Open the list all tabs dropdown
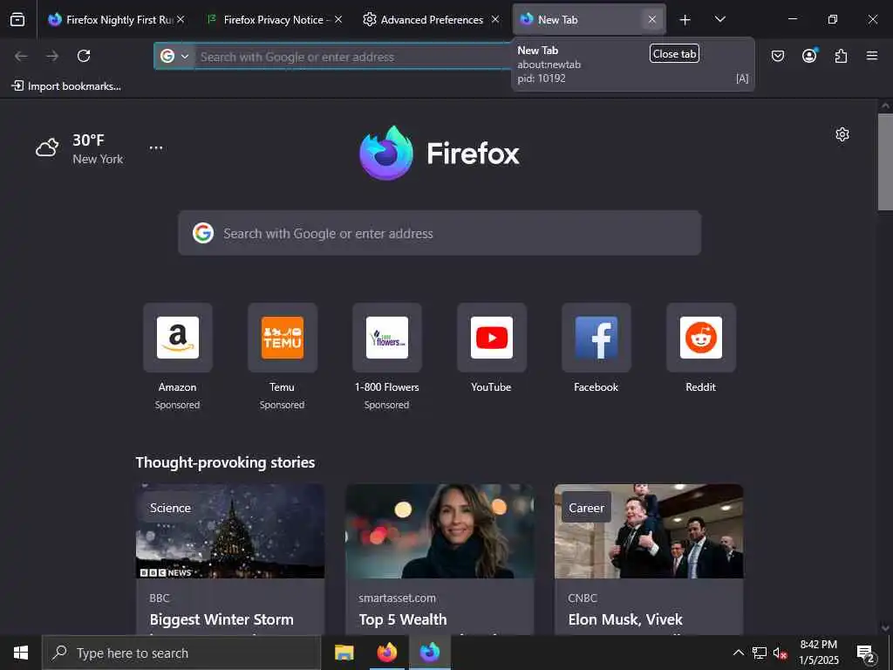 (x=719, y=20)
